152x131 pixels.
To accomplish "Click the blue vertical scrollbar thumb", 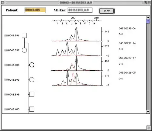I will (x=148, y=21).
